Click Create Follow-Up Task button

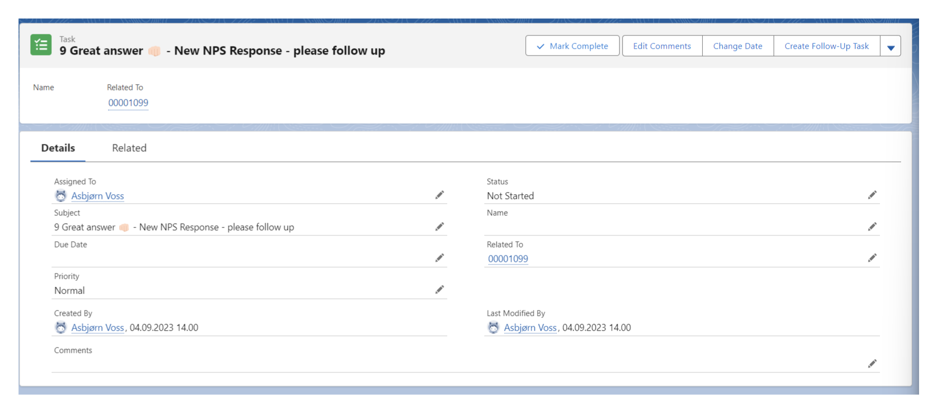(826, 46)
